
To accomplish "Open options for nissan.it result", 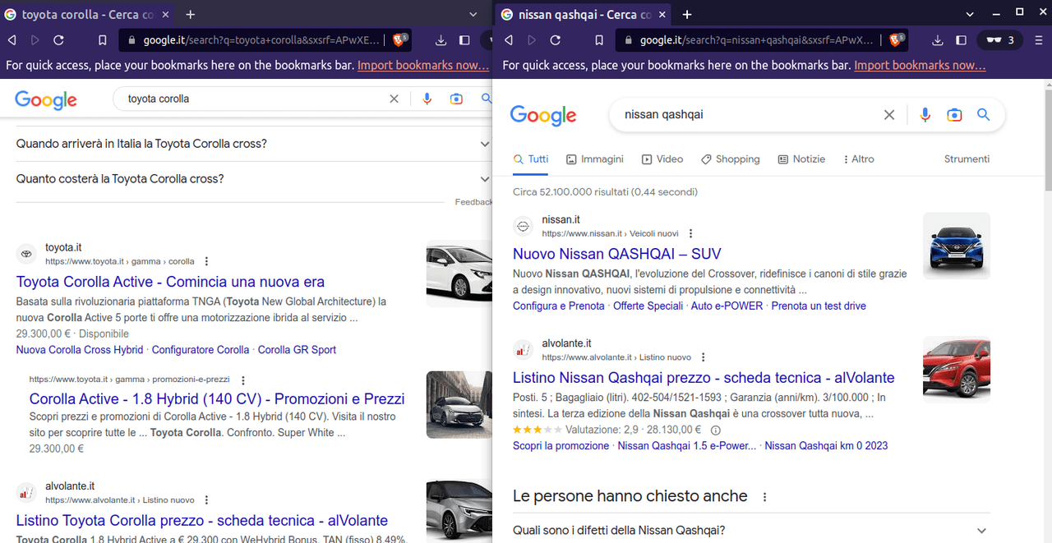I will click(690, 233).
